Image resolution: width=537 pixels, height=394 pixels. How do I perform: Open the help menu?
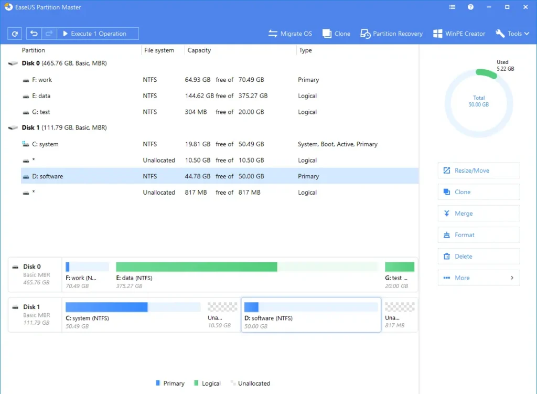[470, 7]
